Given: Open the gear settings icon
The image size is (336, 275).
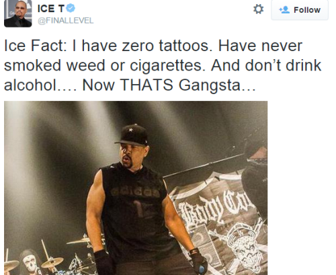Looking at the screenshot, I should pos(258,9).
